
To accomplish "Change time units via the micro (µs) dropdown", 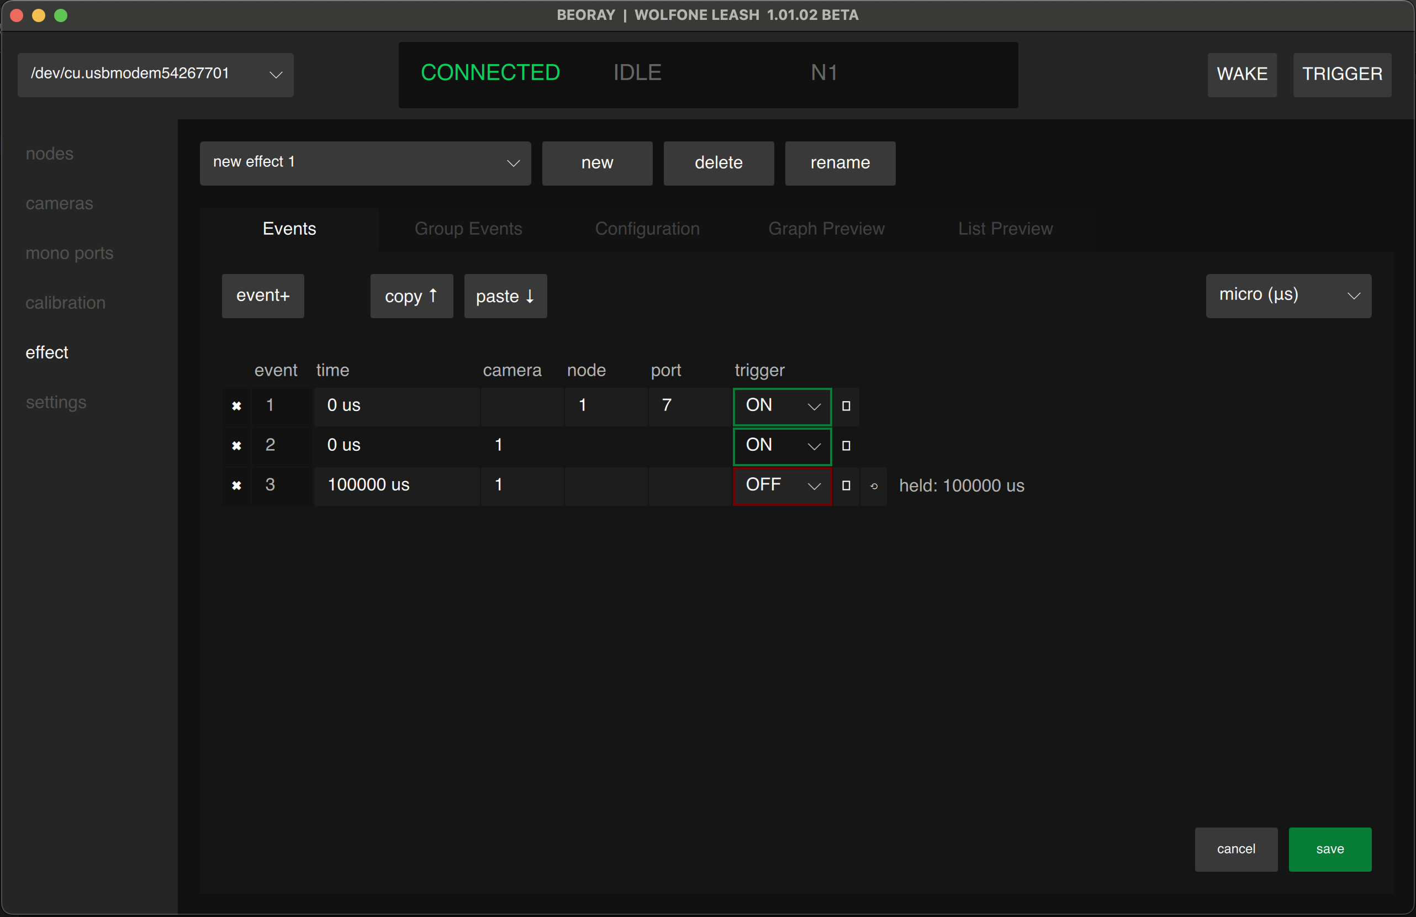I will (1287, 295).
